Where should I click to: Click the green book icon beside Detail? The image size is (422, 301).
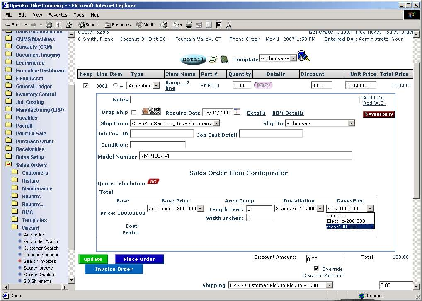(x=224, y=59)
